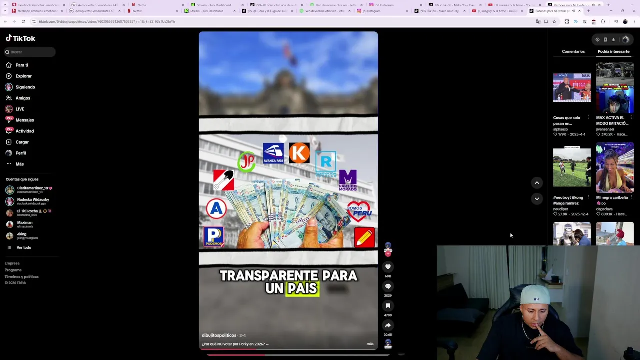Viewport: 640px width, 360px height.
Task: Reload the page in browser
Action: [23, 21]
